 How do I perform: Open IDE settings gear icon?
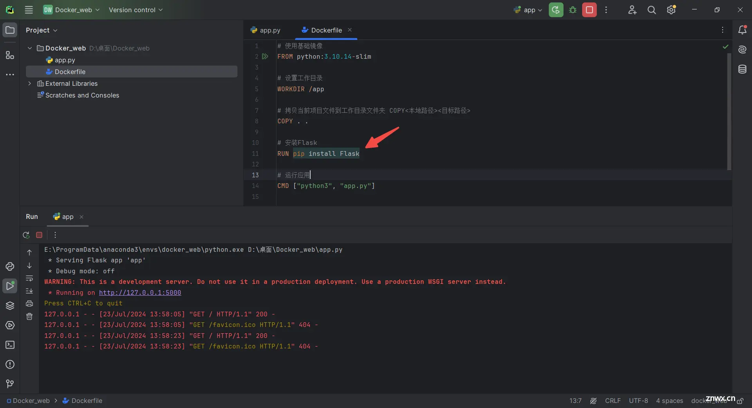pyautogui.click(x=671, y=10)
